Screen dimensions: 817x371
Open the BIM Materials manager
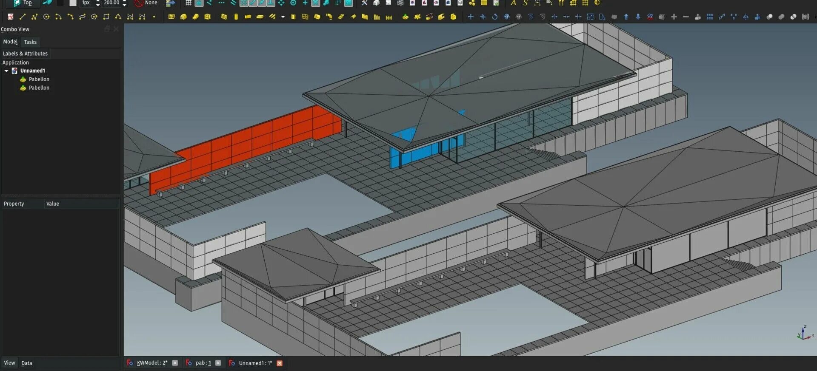coord(472,3)
